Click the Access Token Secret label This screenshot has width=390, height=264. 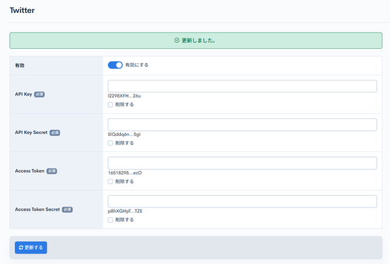coord(37,209)
